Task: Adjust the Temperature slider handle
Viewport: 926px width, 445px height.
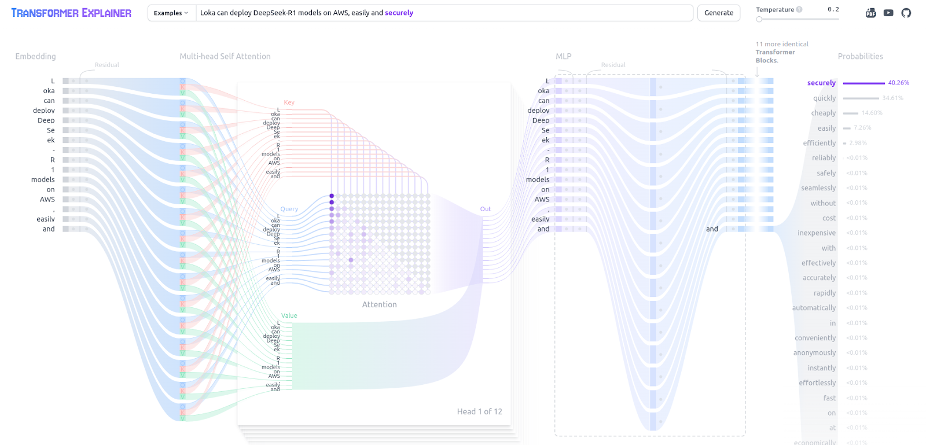Action: coord(759,19)
